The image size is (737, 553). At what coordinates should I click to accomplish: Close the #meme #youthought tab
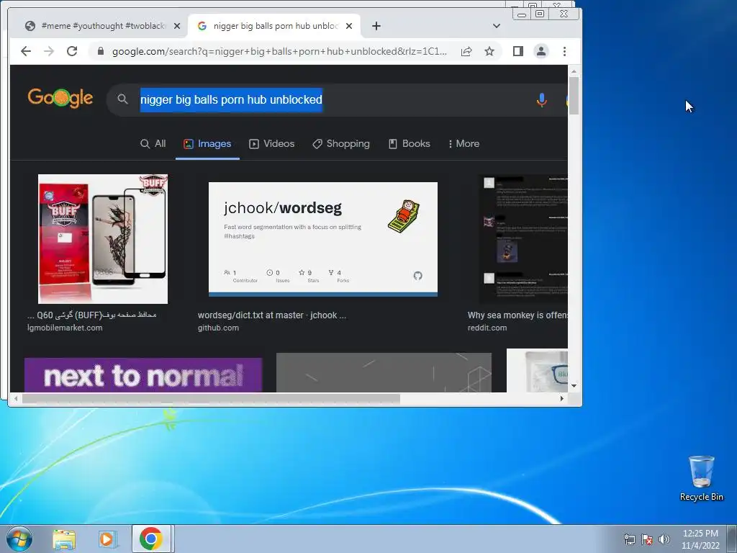177,26
